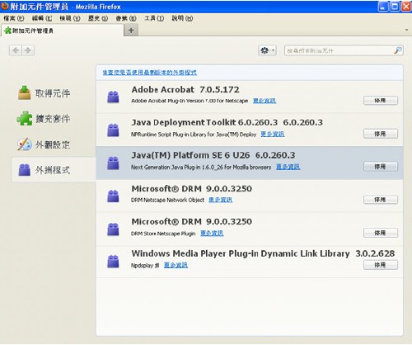Select the Windows Media Player Plug-in title

tap(263, 253)
